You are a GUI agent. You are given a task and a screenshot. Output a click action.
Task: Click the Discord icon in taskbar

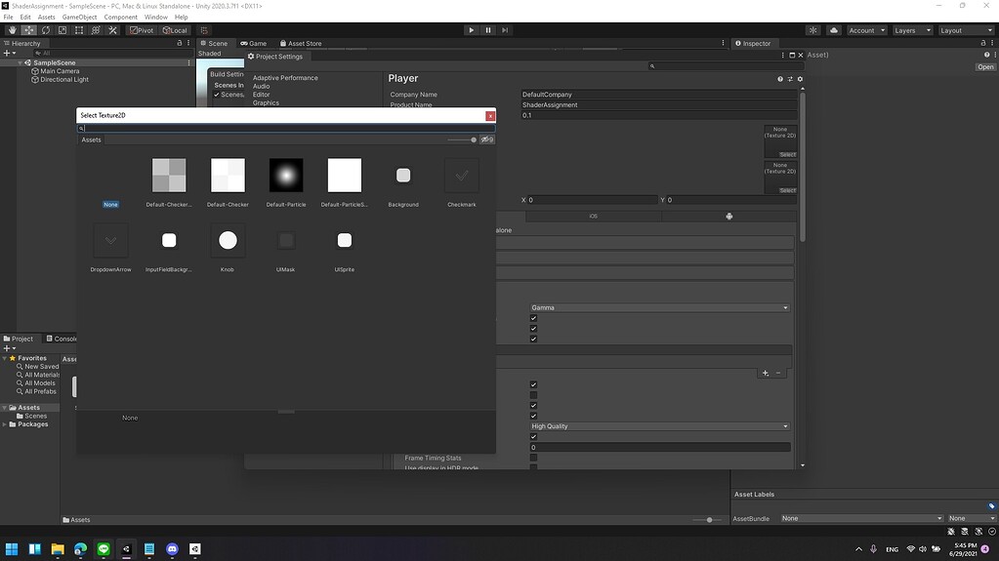pyautogui.click(x=173, y=549)
